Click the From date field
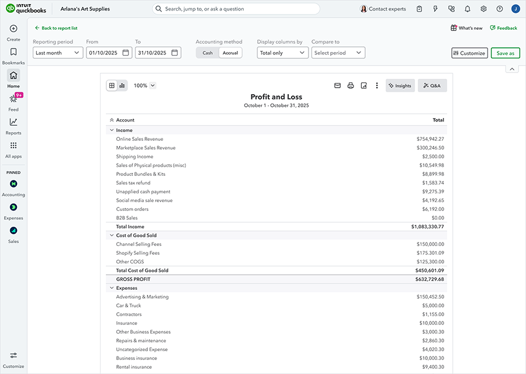The height and width of the screenshot is (374, 526). tap(109, 53)
